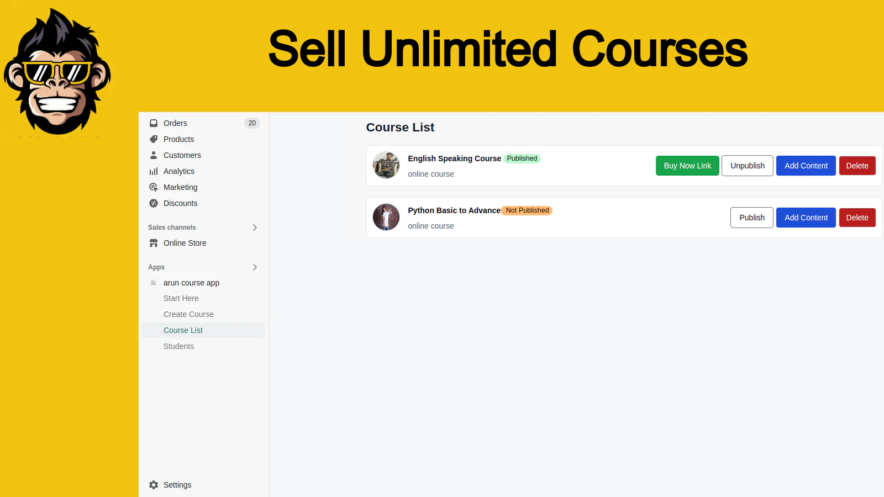This screenshot has width=884, height=497.
Task: Go to Students page in sidebar
Action: [x=178, y=346]
